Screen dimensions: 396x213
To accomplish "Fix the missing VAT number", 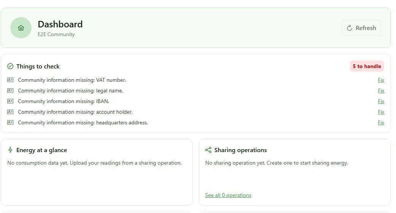I will tap(381, 80).
